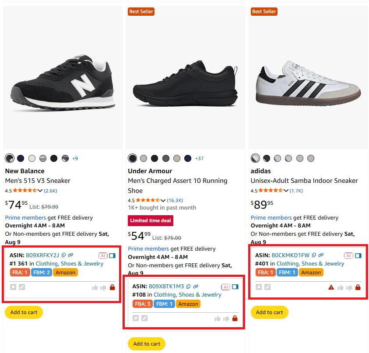Open ratings dropdown for adidas Samba sneaker
Image resolution: width=369 pixels, height=353 pixels.
point(286,191)
